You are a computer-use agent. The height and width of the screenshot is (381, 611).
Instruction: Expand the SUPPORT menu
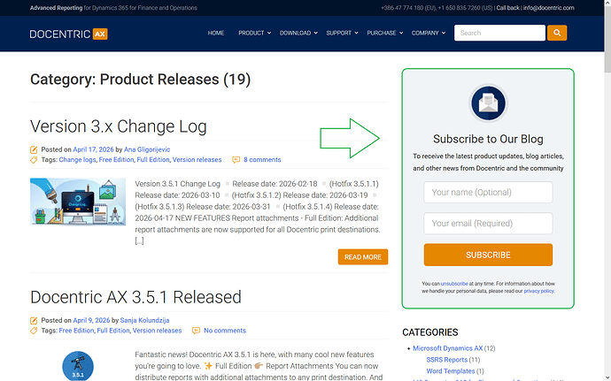pyautogui.click(x=342, y=33)
